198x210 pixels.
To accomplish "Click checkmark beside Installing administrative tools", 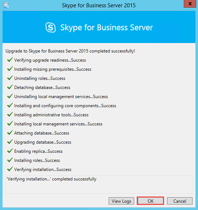I will tap(10, 114).
